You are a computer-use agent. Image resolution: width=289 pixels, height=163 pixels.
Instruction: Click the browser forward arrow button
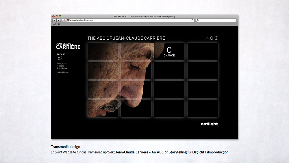coord(59,20)
